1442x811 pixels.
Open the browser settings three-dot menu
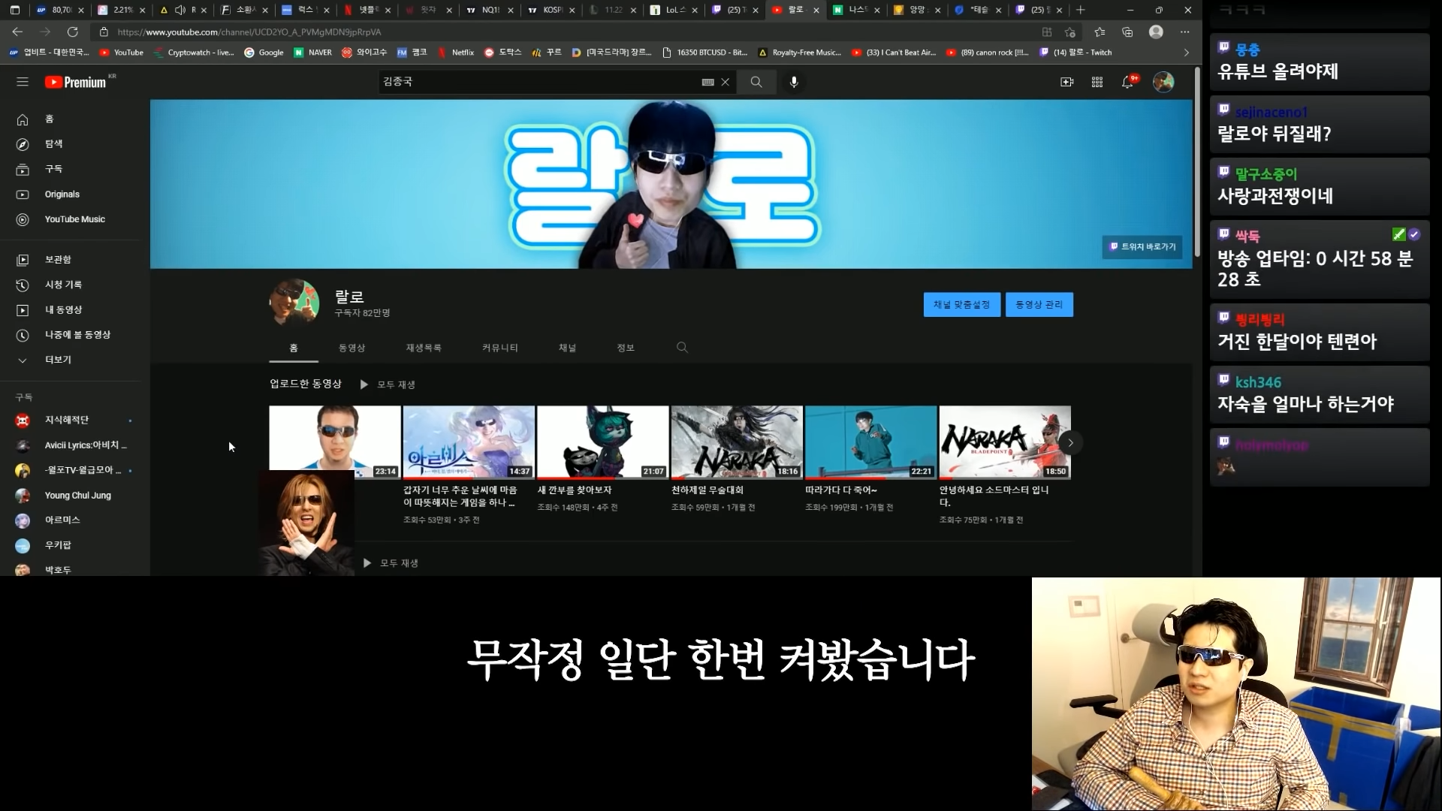(x=1185, y=32)
